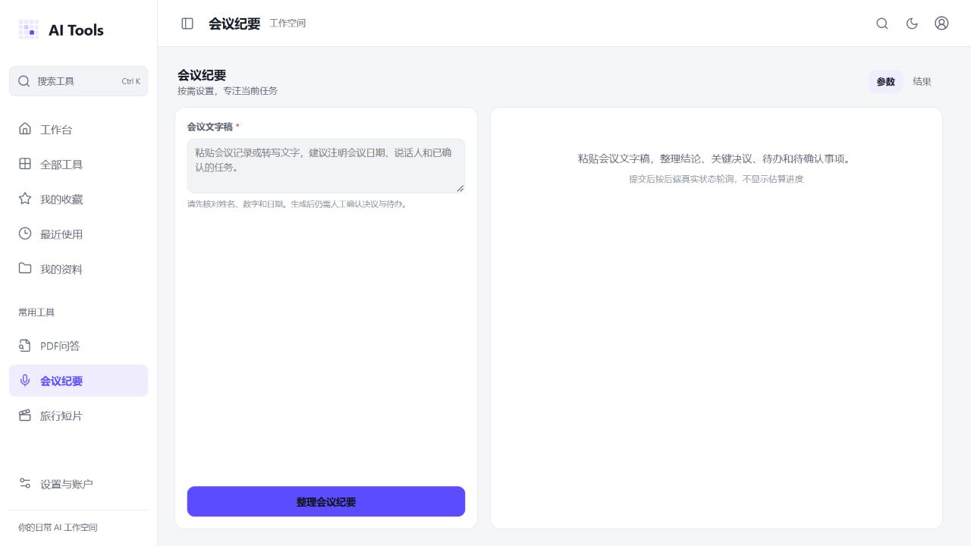
Task: Focus the 搜索工具 search field
Action: click(79, 81)
